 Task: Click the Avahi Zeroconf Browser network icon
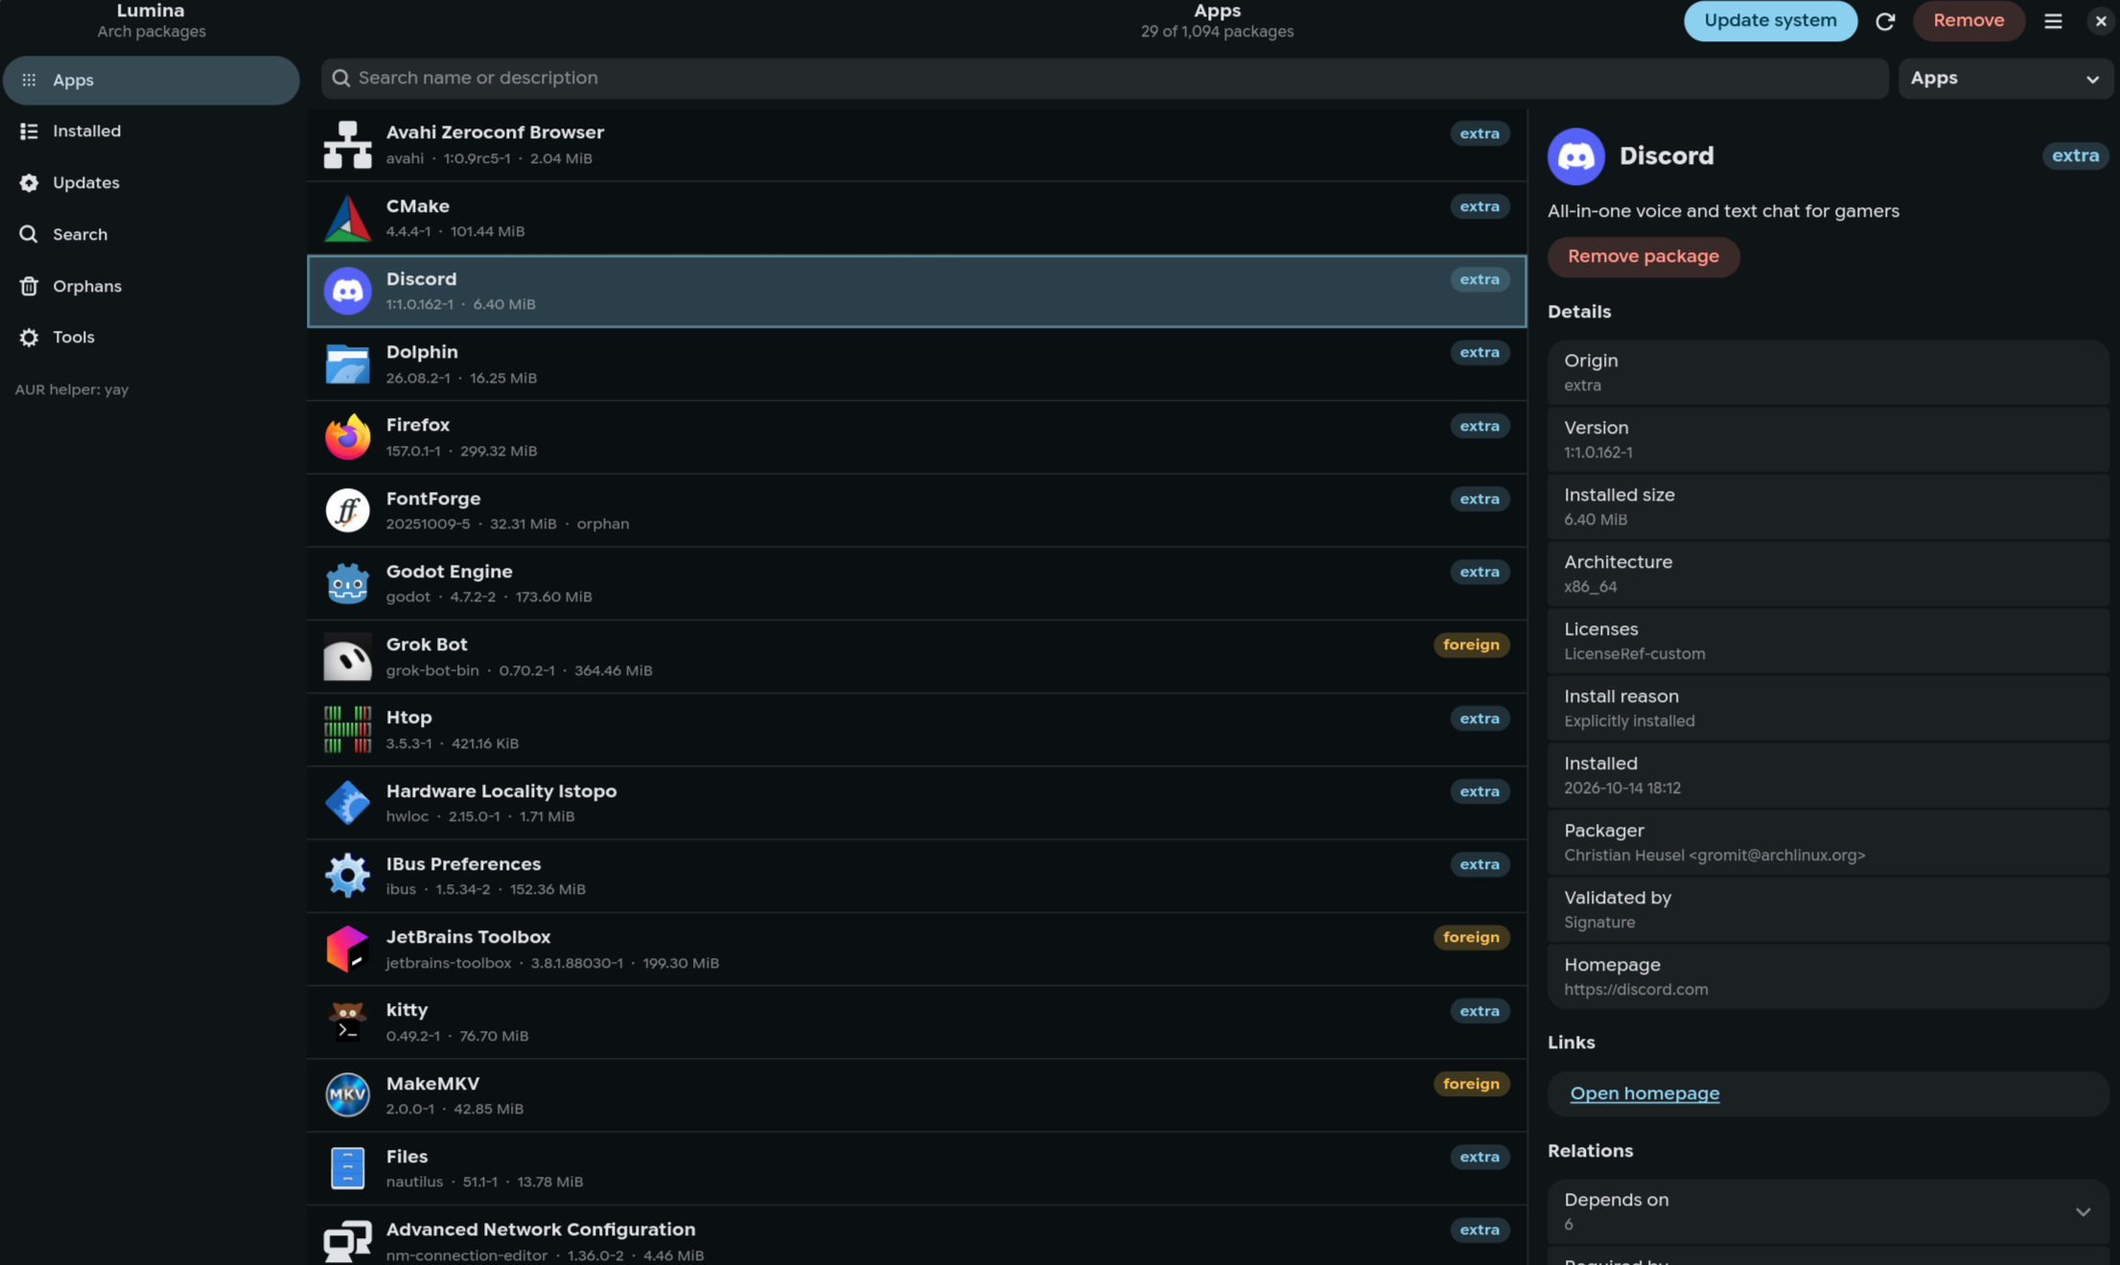pyautogui.click(x=347, y=145)
